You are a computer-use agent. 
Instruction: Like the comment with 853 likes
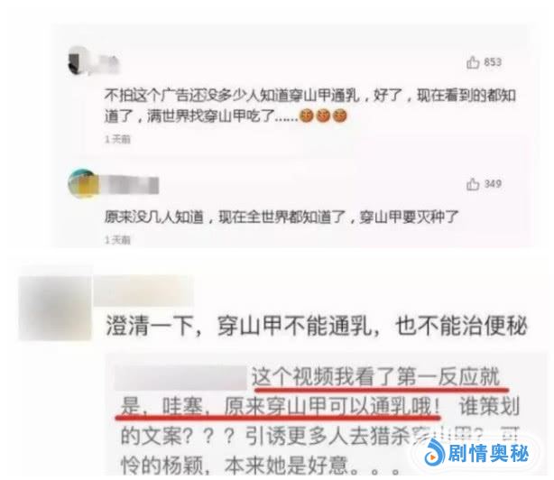[473, 62]
